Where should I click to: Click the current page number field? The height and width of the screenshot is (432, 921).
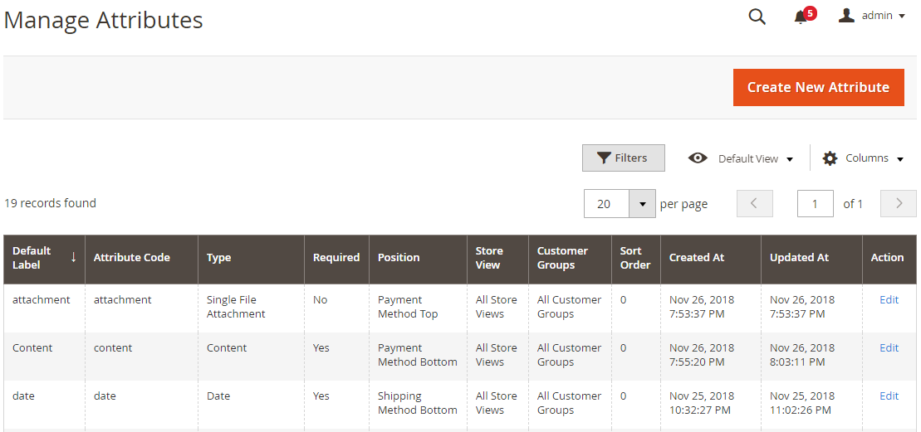click(x=815, y=204)
